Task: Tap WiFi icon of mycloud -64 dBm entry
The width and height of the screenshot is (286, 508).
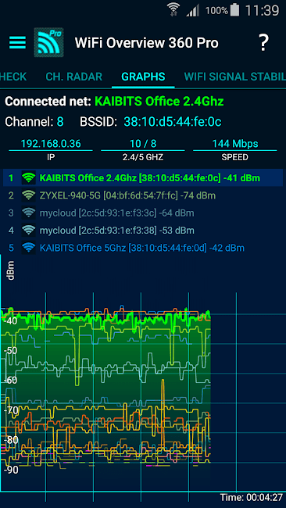Action: click(29, 213)
